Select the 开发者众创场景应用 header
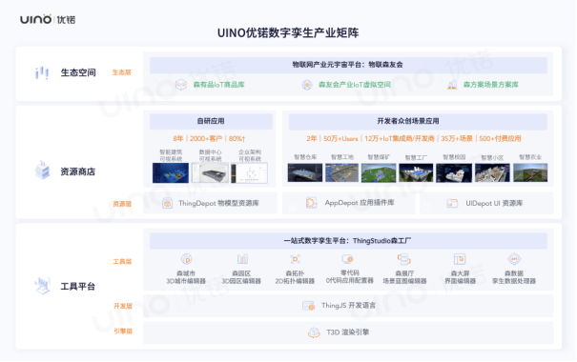 pyautogui.click(x=418, y=121)
